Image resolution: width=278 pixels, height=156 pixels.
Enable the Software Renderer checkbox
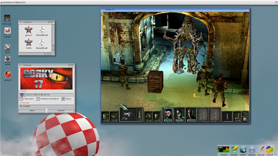38,99
